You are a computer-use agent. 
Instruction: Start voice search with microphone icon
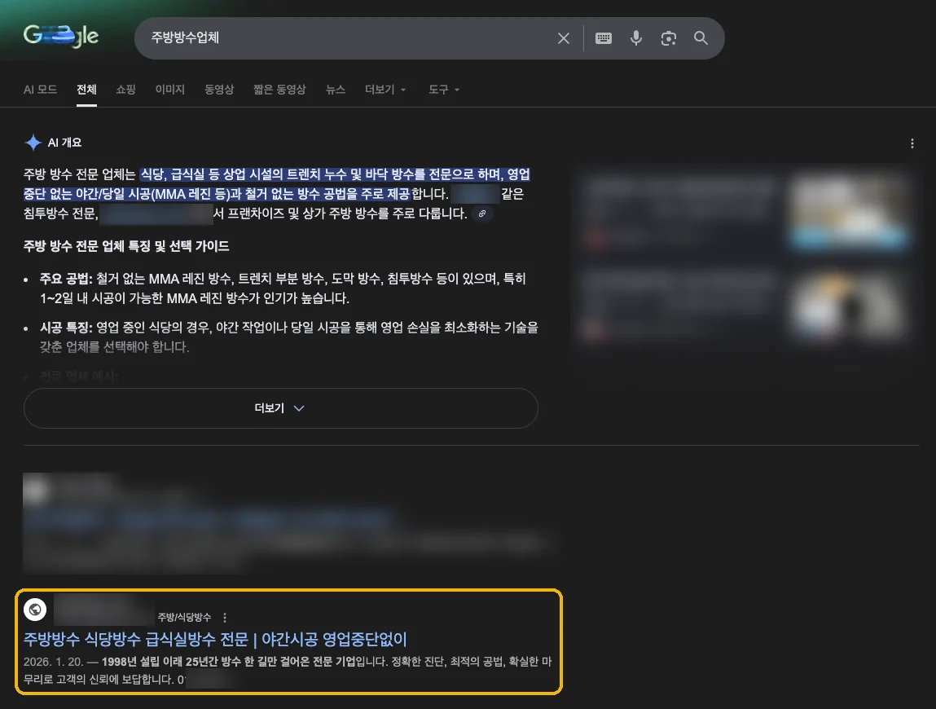[x=635, y=38]
